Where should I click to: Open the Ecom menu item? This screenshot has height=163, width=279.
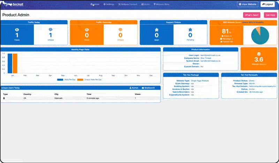(x=145, y=4)
